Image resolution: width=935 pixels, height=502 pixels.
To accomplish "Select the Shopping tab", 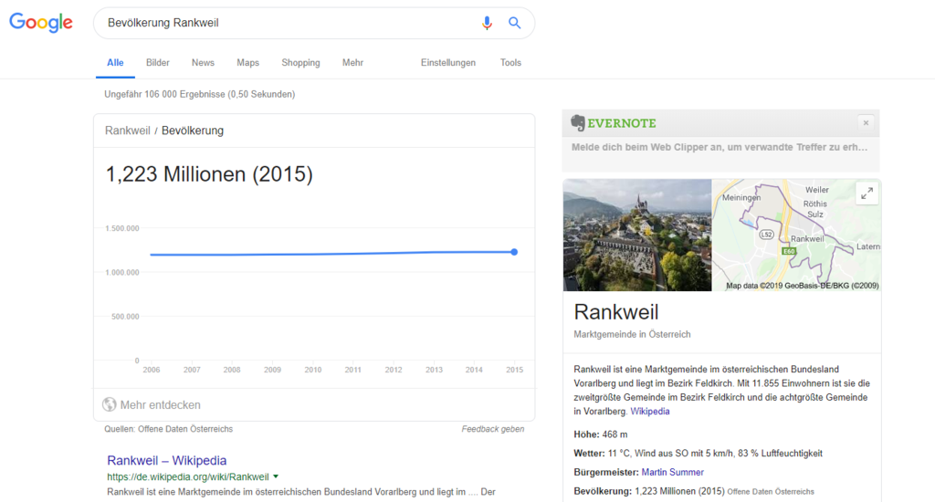I will click(300, 63).
